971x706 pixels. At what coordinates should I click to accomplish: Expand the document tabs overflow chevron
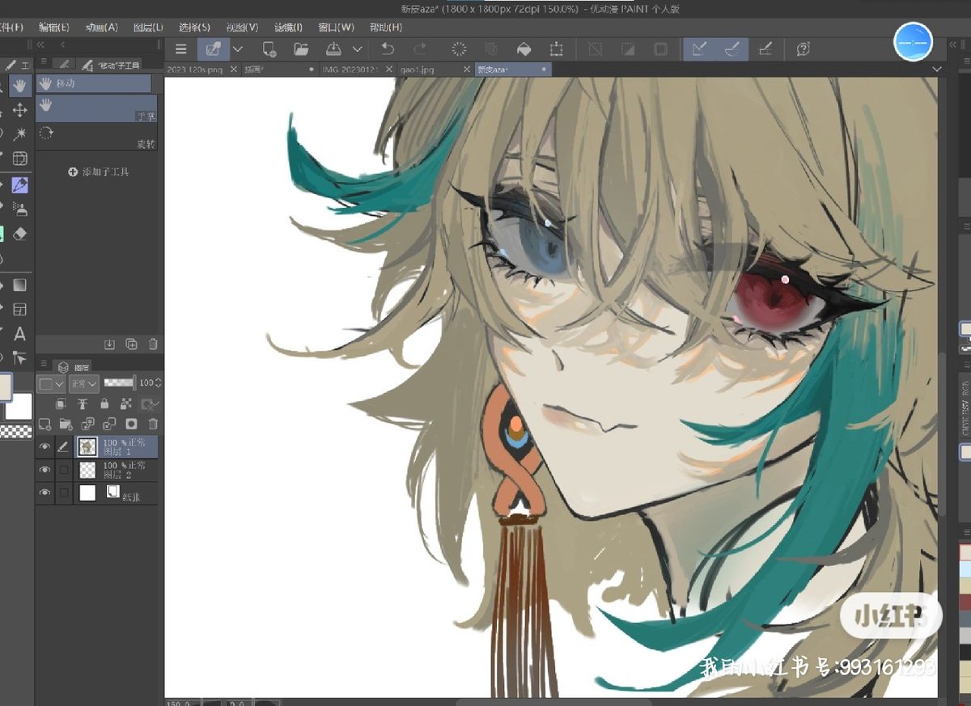click(937, 70)
